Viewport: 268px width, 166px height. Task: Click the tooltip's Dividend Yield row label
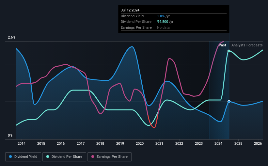(x=132, y=16)
